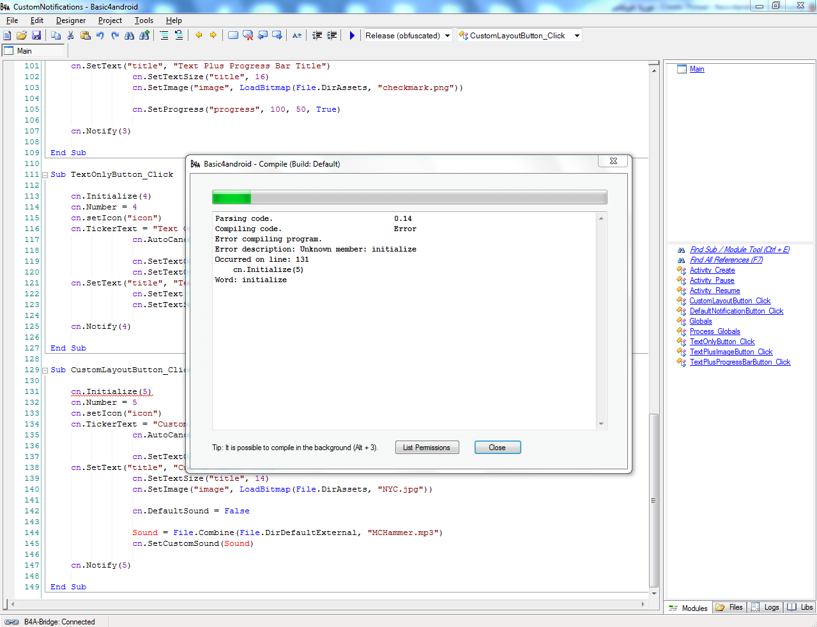Click the Copy toolbar icon
The width and height of the screenshot is (817, 627).
point(56,36)
